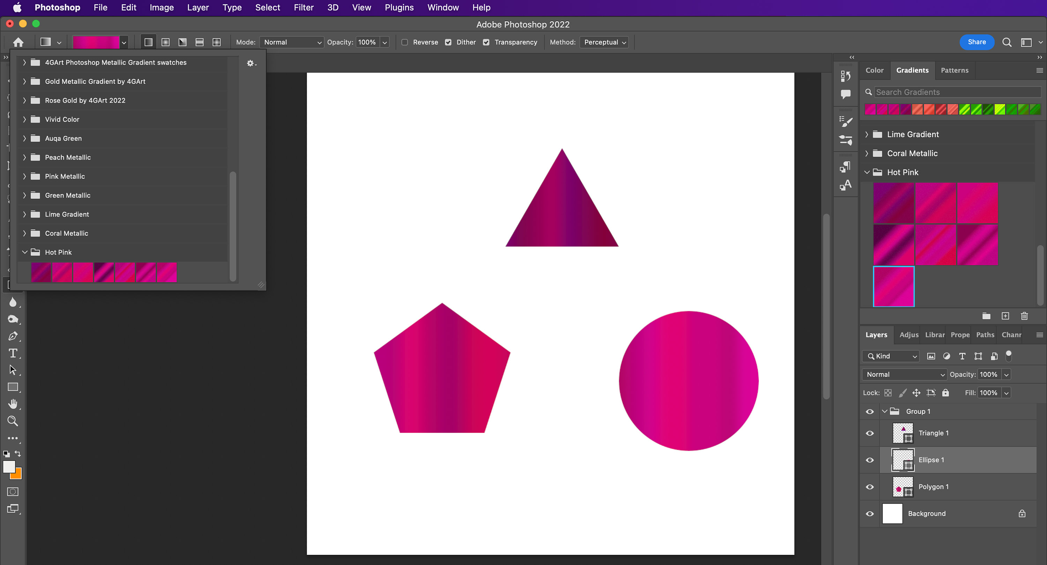1047x565 pixels.
Task: Open the Mode dropdown showing Normal
Action: click(x=291, y=42)
